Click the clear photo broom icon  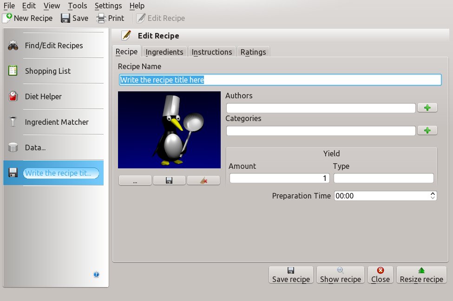(x=204, y=180)
